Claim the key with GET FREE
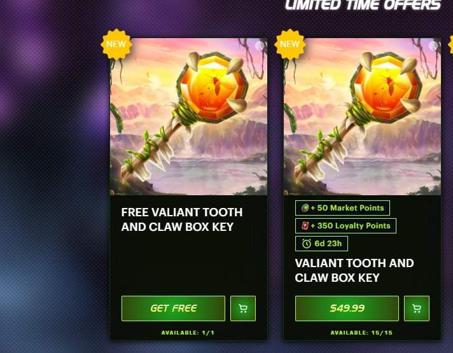 point(173,308)
